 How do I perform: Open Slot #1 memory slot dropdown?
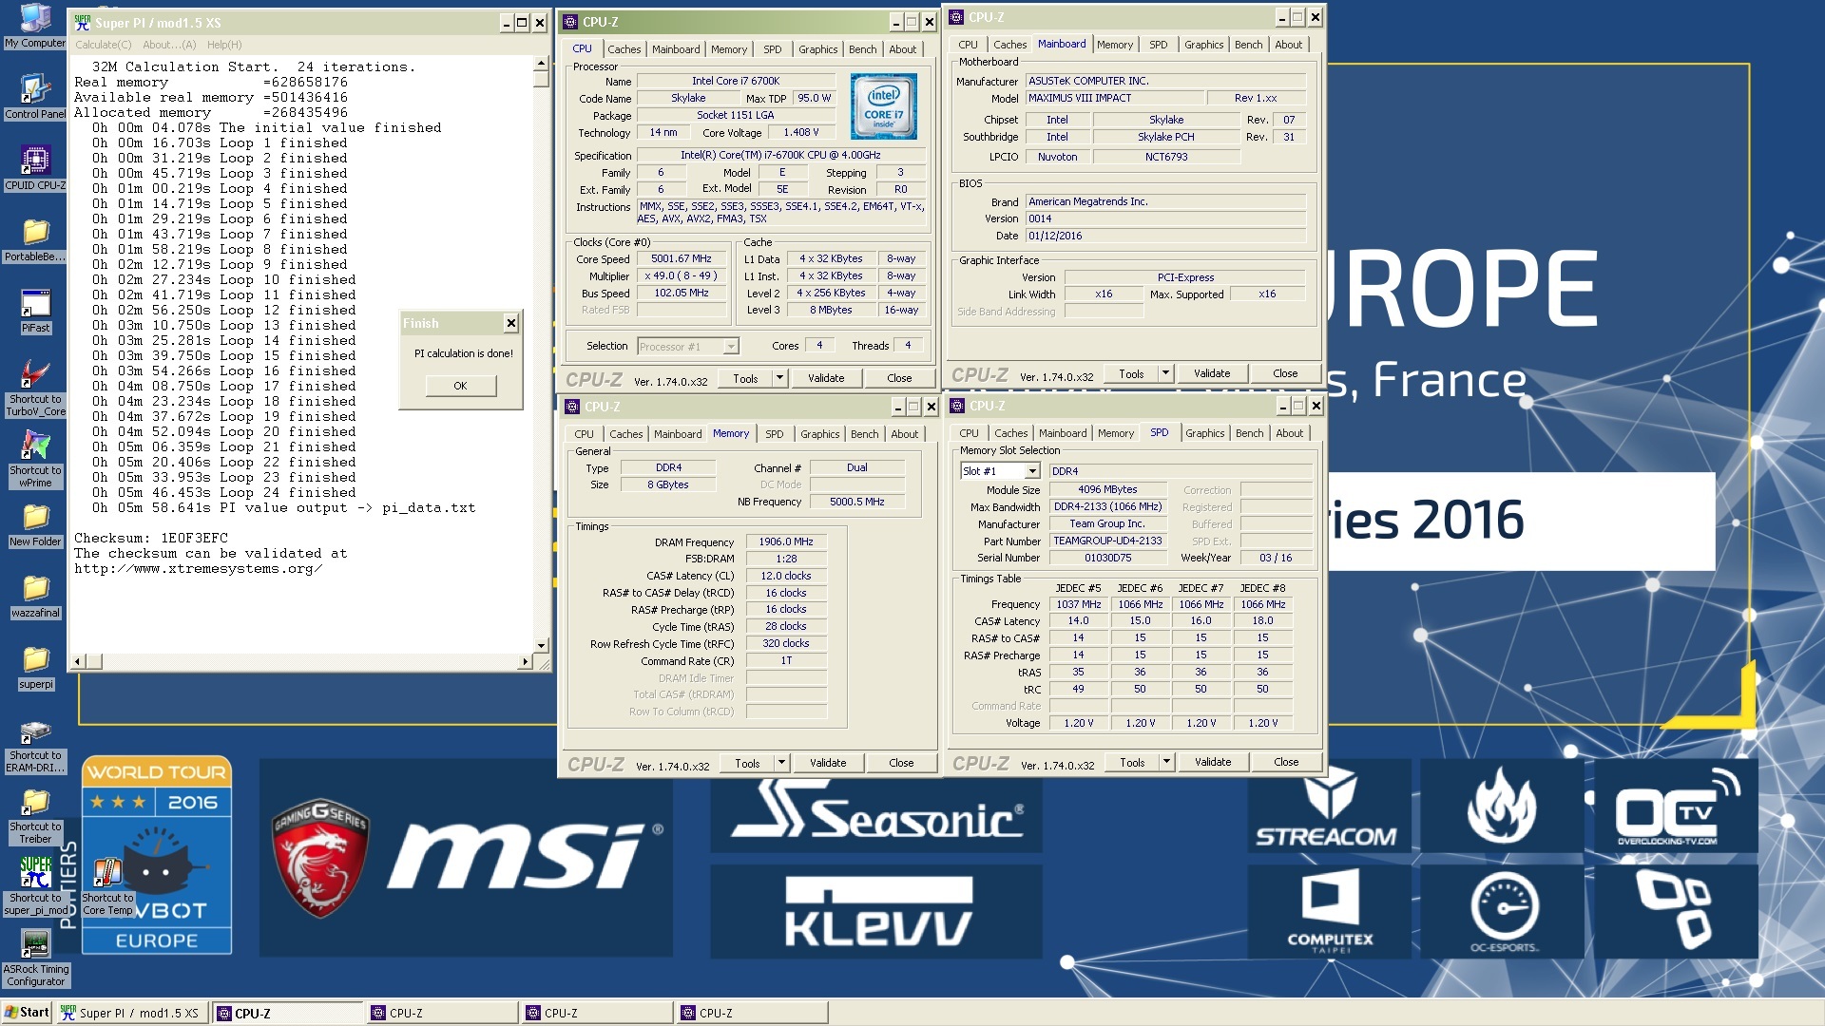pyautogui.click(x=1031, y=471)
